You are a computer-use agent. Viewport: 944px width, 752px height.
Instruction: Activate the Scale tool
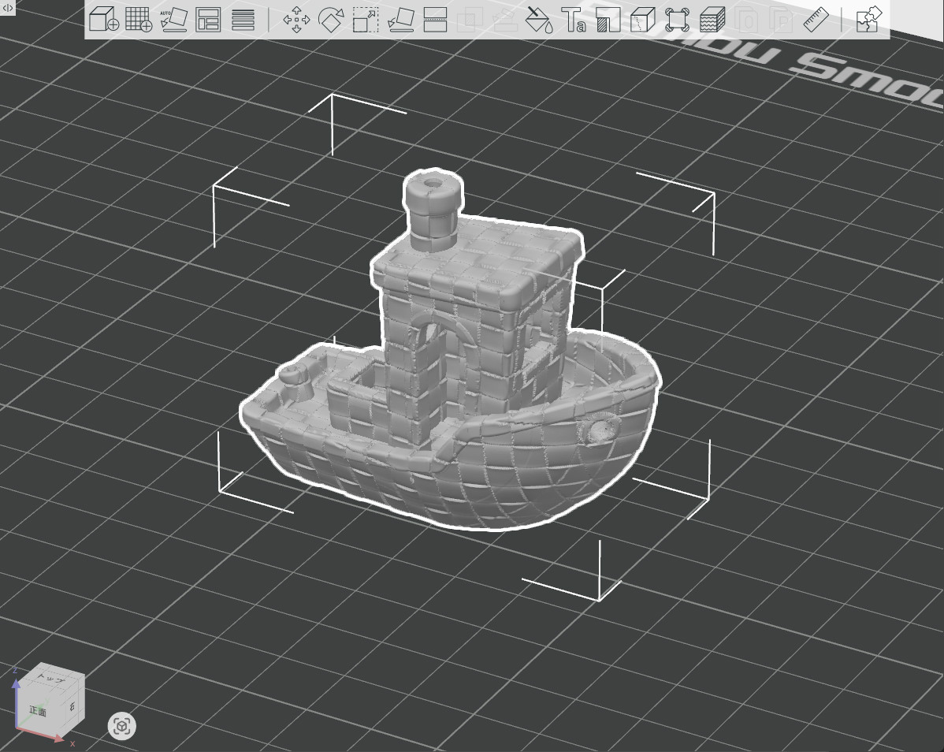click(x=366, y=20)
